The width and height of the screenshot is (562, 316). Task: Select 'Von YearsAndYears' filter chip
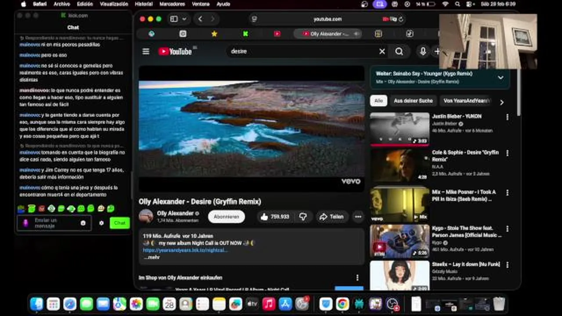coord(466,101)
